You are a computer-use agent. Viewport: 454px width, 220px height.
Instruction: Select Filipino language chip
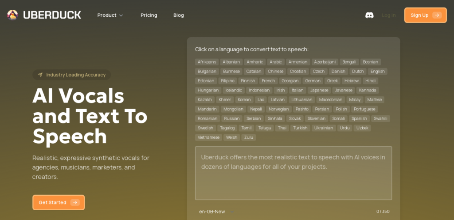[x=227, y=81]
